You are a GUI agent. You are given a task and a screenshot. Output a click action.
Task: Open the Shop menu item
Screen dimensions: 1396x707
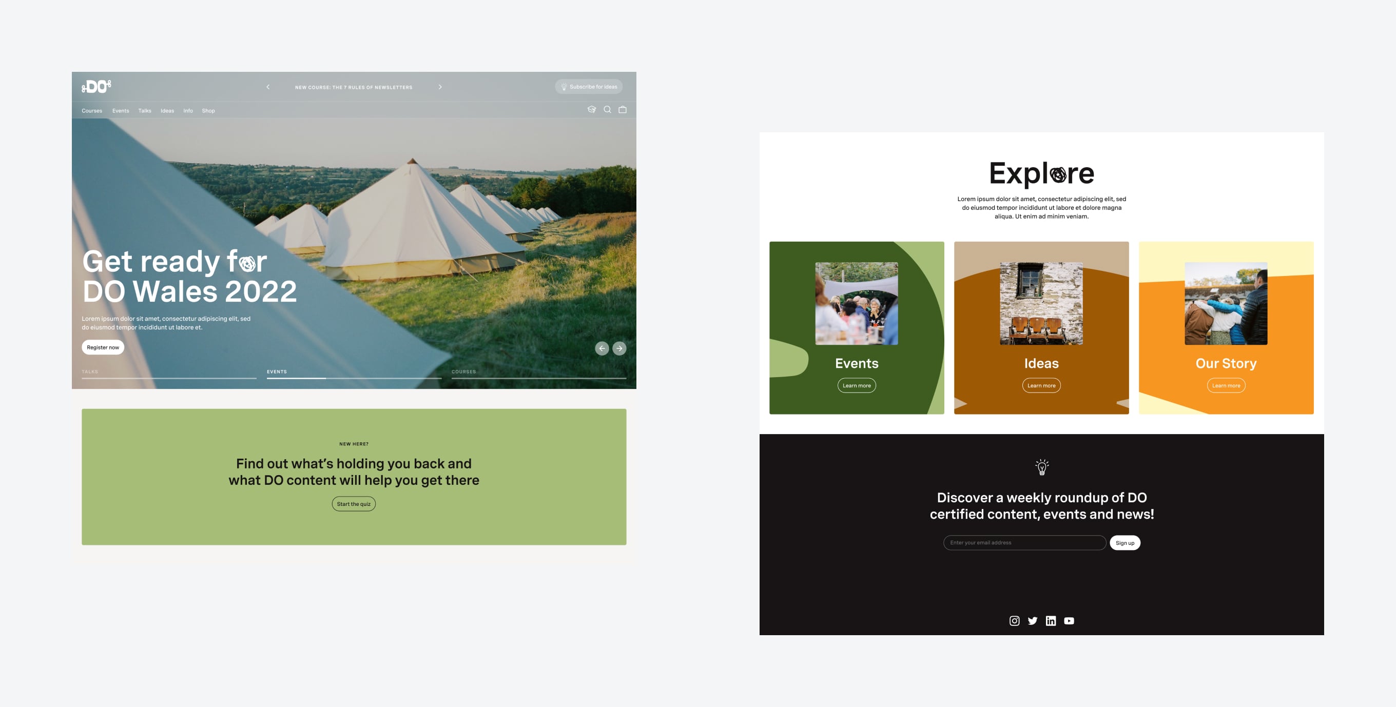click(x=208, y=110)
